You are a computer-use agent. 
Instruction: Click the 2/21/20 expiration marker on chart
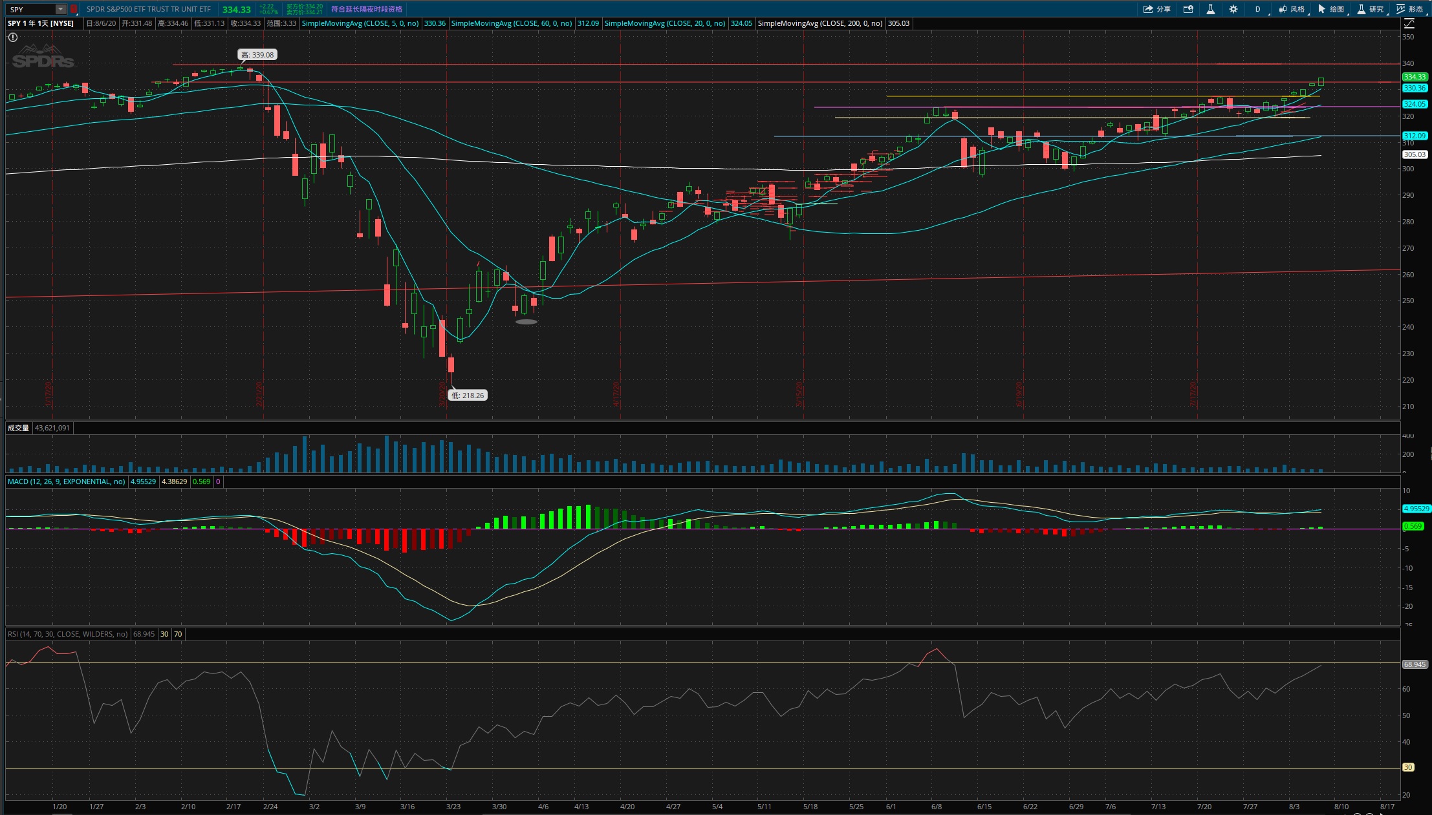259,394
